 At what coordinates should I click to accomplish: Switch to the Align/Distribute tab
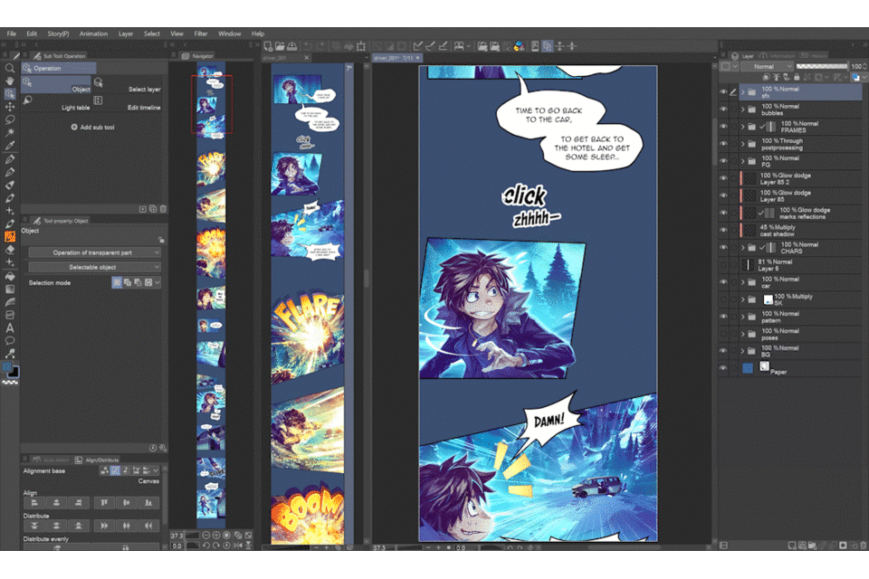click(x=98, y=460)
